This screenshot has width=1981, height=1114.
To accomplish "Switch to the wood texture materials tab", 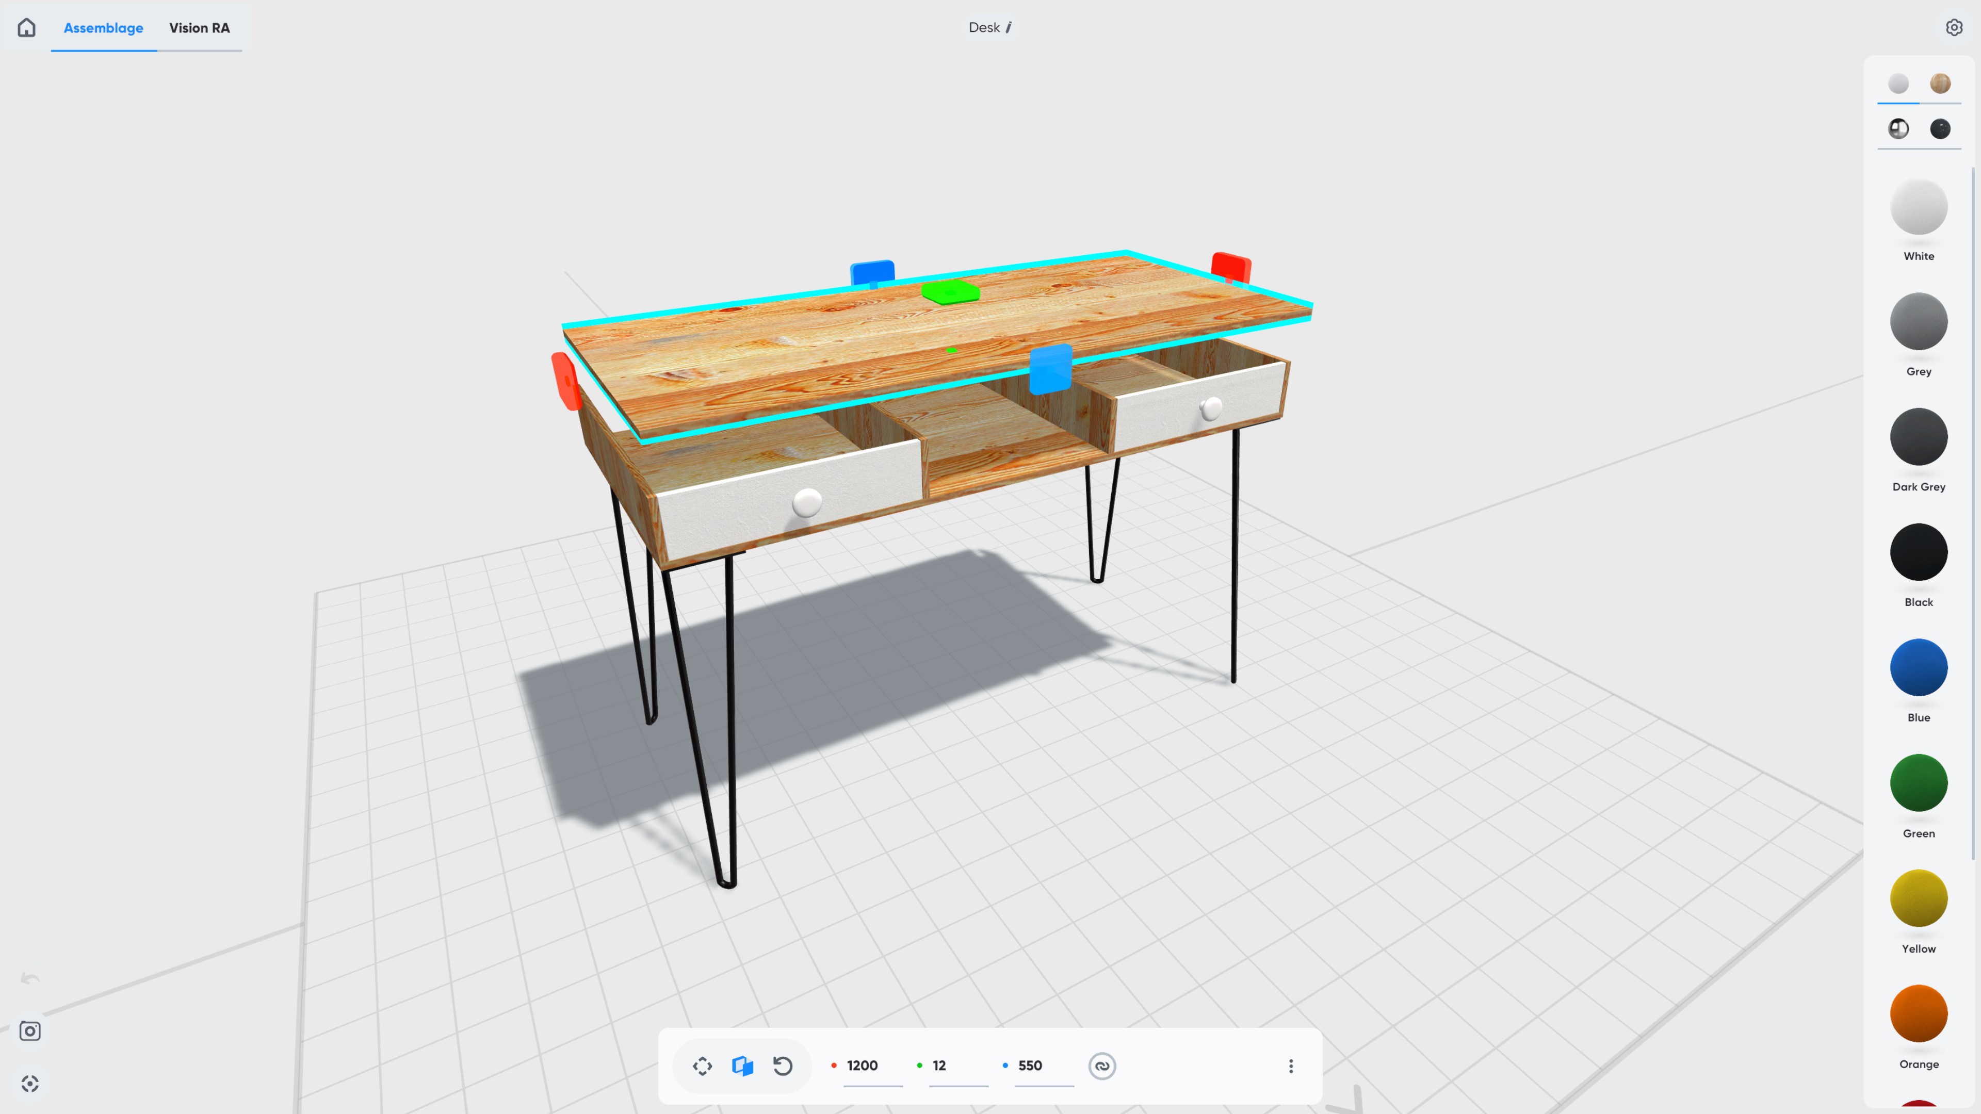I will 1940,83.
